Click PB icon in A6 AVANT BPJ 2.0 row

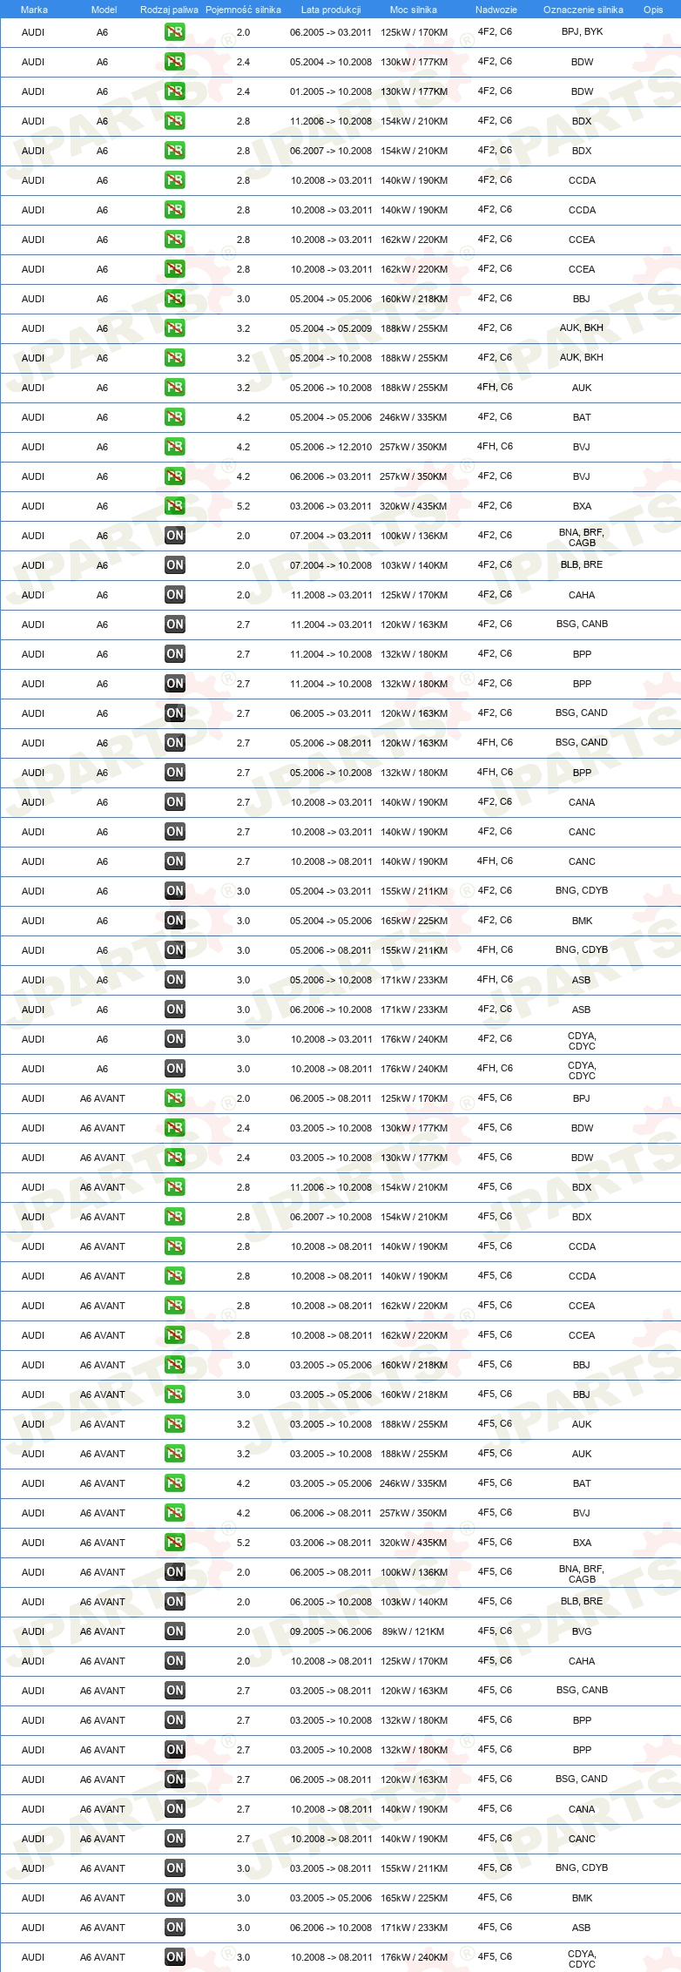174,1098
